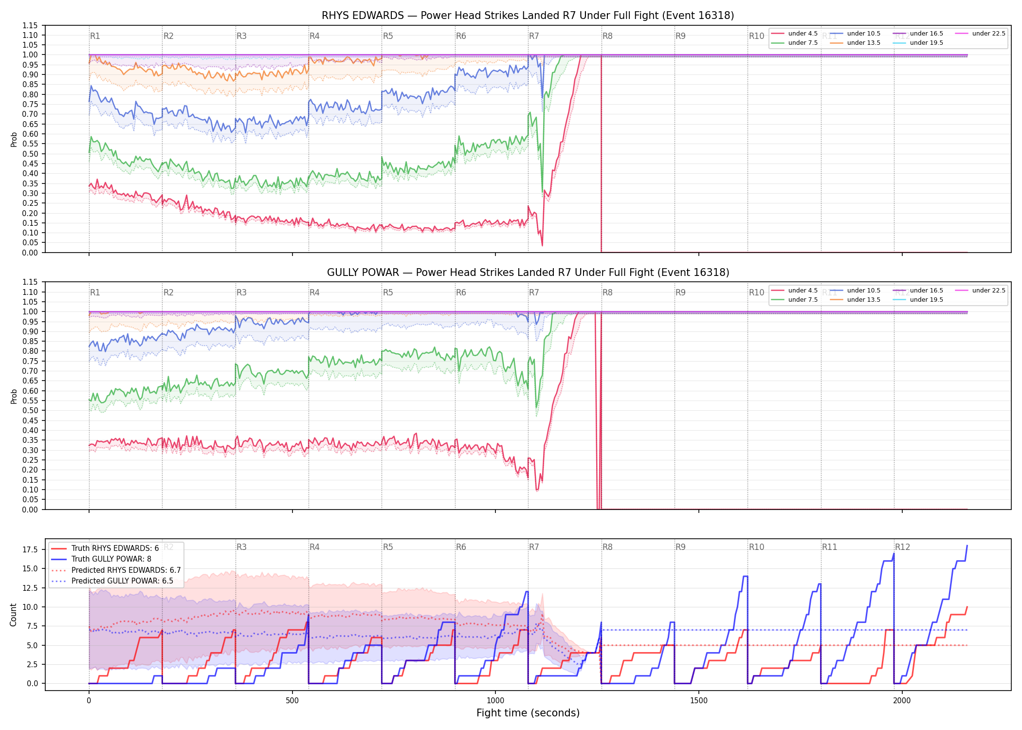Click the R5 marker in Gully Powar chart
1022x730 pixels.
pos(388,292)
